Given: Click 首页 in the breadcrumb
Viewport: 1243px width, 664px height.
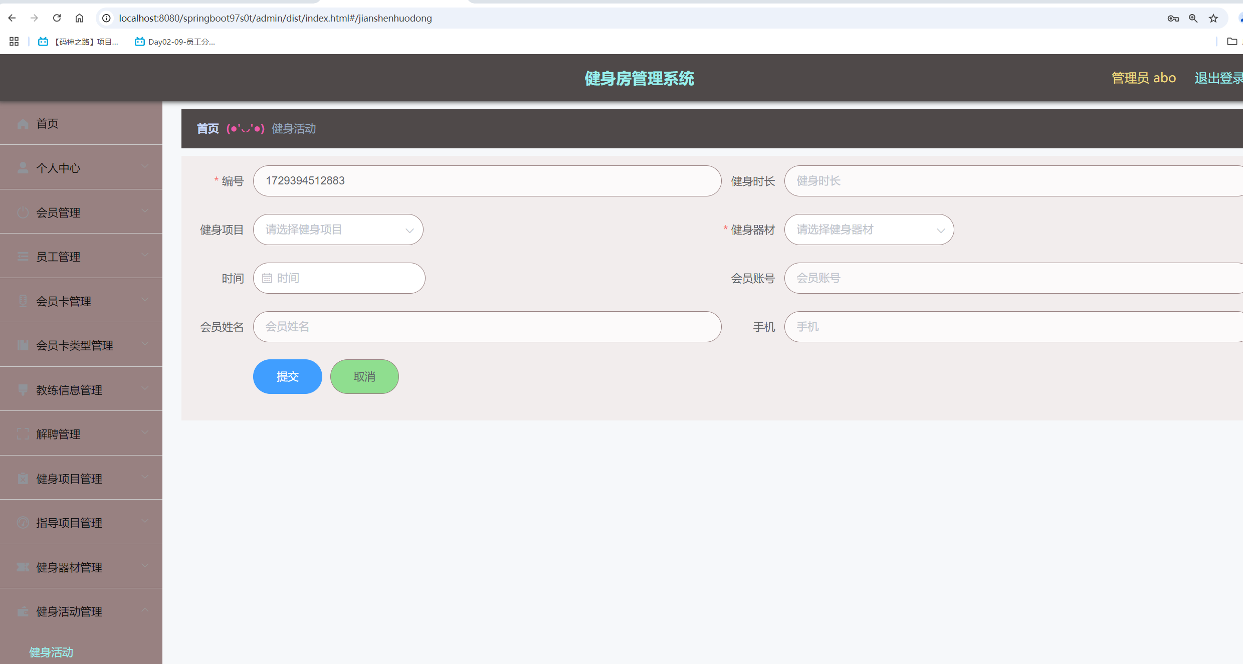Looking at the screenshot, I should pyautogui.click(x=208, y=129).
